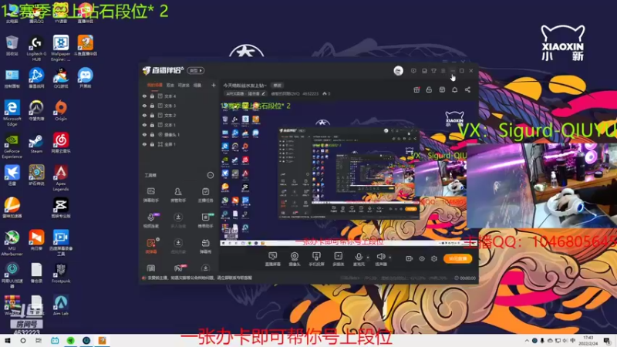Mute the 麦克风 microphone
This screenshot has height=347, width=617.
[x=359, y=259]
